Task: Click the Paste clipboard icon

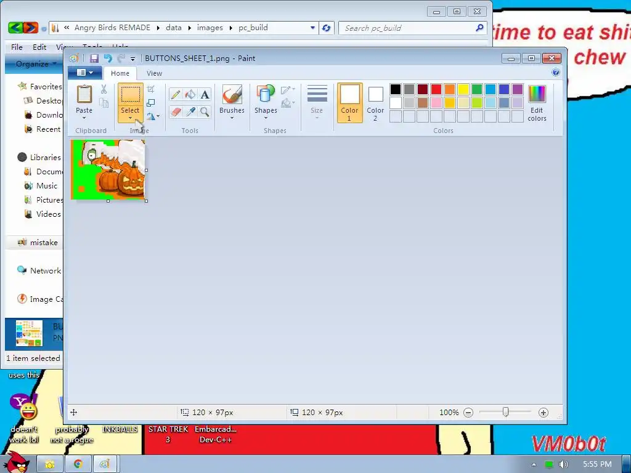Action: coord(84,94)
